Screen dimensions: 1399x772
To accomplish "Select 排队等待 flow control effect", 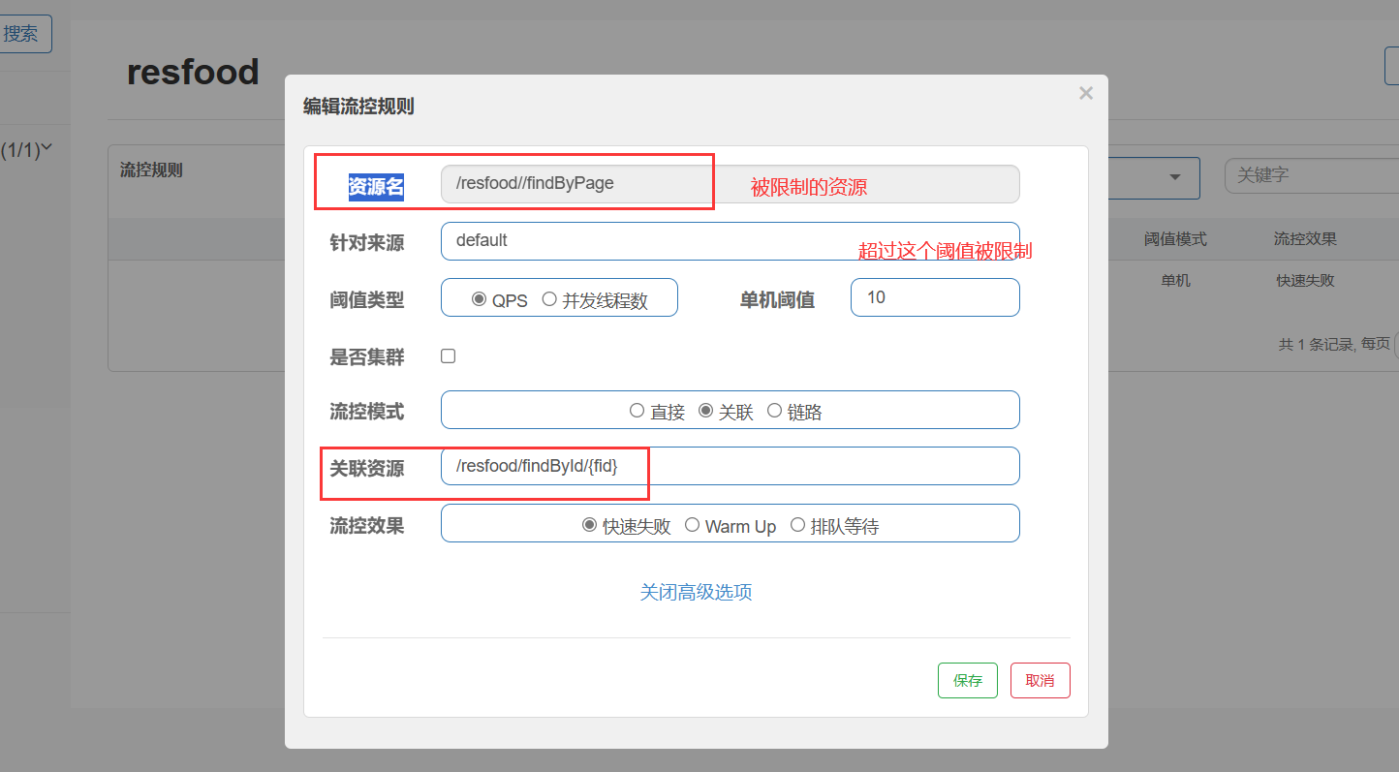I will pyautogui.click(x=797, y=525).
